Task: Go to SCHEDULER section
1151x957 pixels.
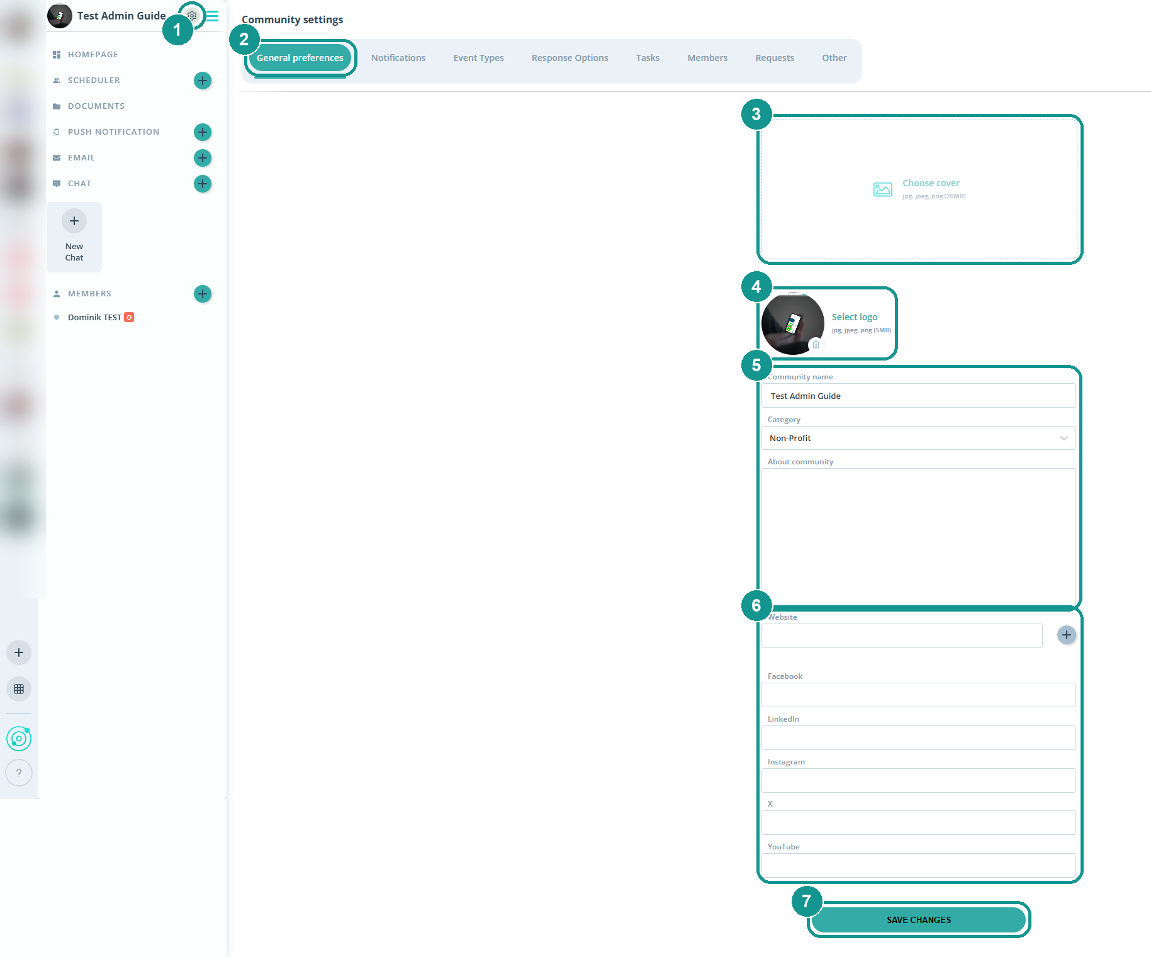Action: tap(94, 81)
